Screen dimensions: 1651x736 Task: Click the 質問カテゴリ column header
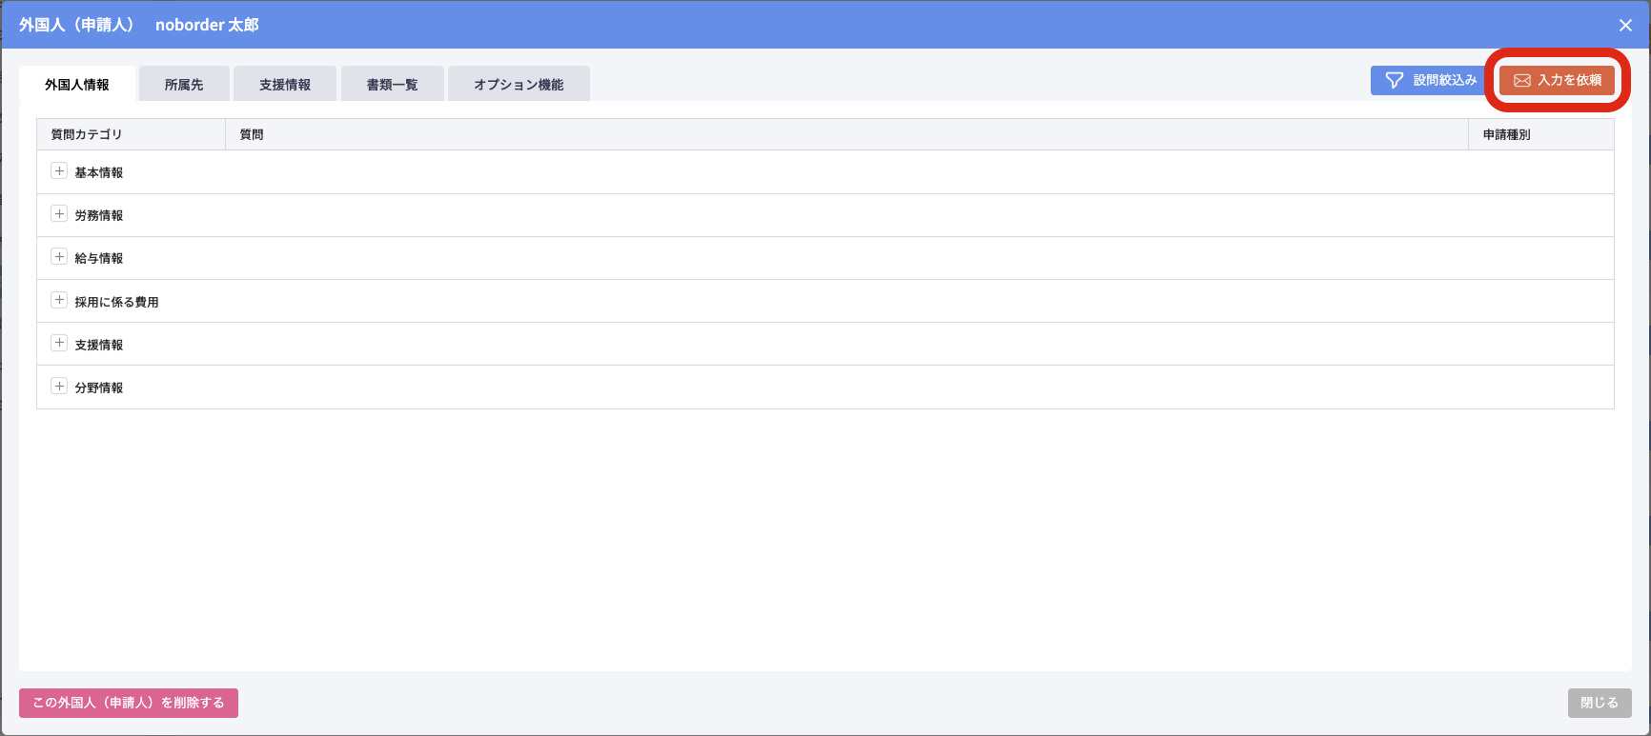tap(87, 134)
